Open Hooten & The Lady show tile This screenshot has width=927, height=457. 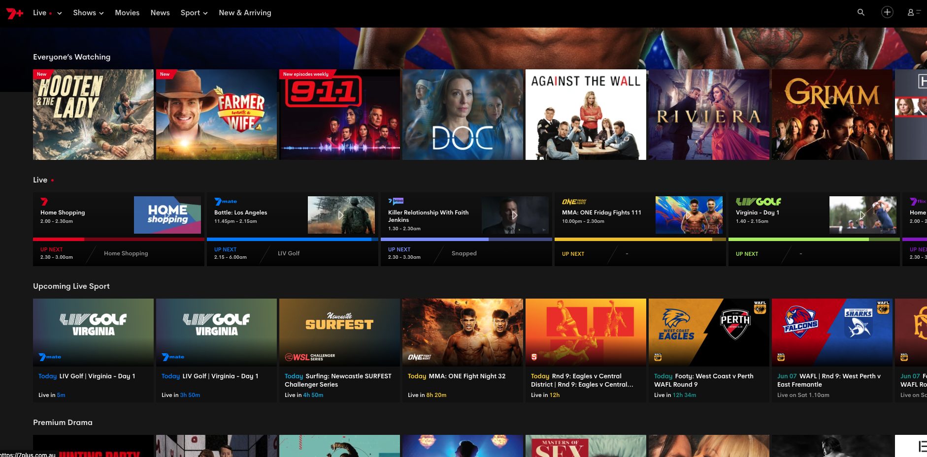(93, 115)
